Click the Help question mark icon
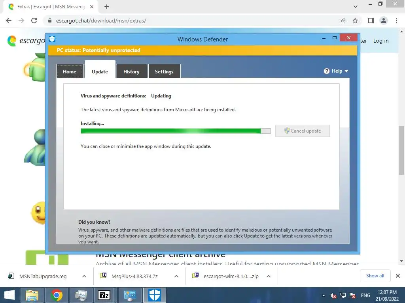 click(327, 71)
